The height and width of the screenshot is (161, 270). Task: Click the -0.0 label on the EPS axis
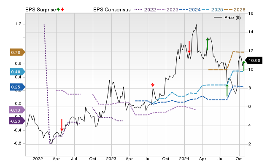[18, 104]
